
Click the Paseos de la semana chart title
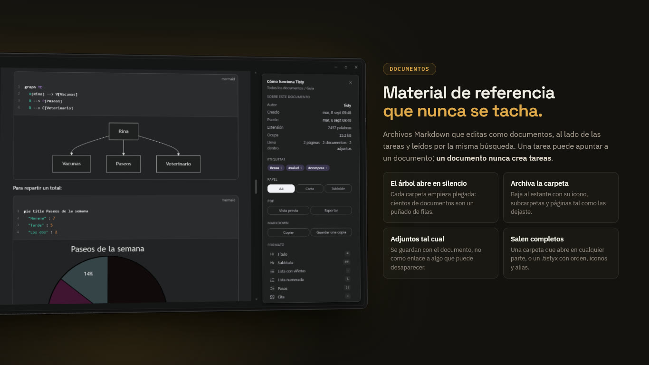click(x=107, y=249)
